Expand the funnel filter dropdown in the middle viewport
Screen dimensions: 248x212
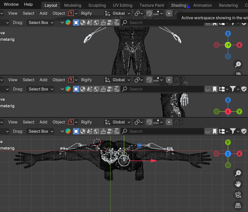234,89
